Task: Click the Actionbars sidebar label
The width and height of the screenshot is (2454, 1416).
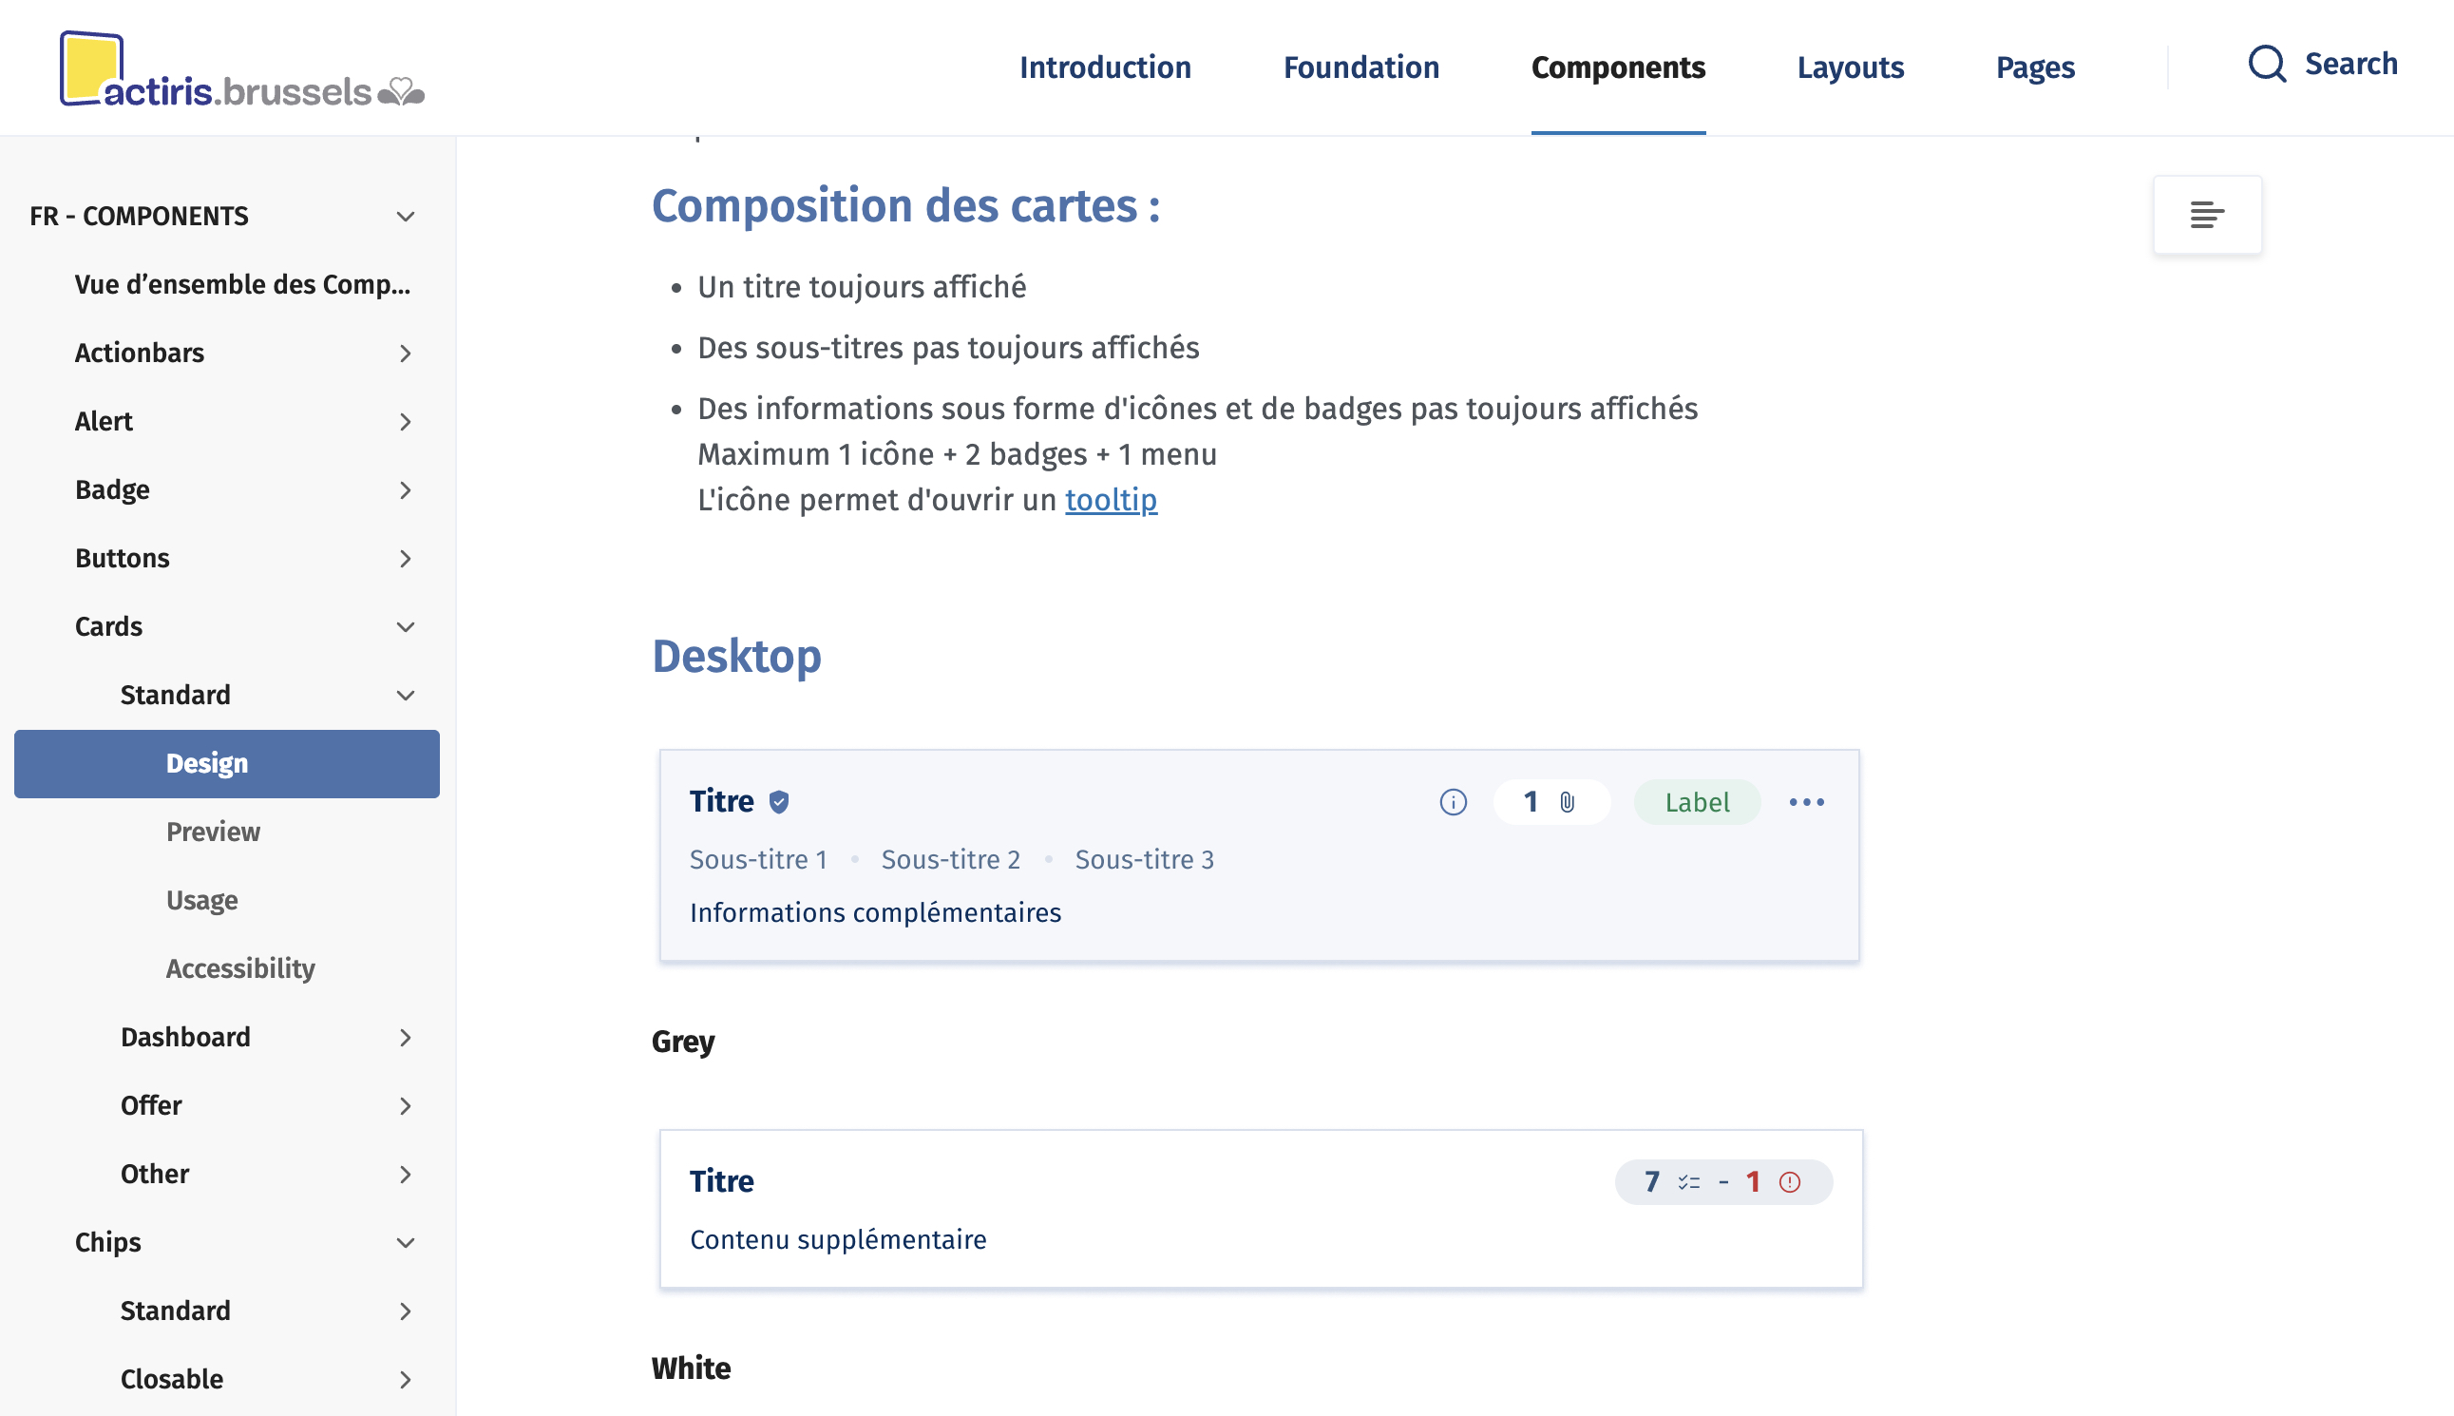Action: 139,353
